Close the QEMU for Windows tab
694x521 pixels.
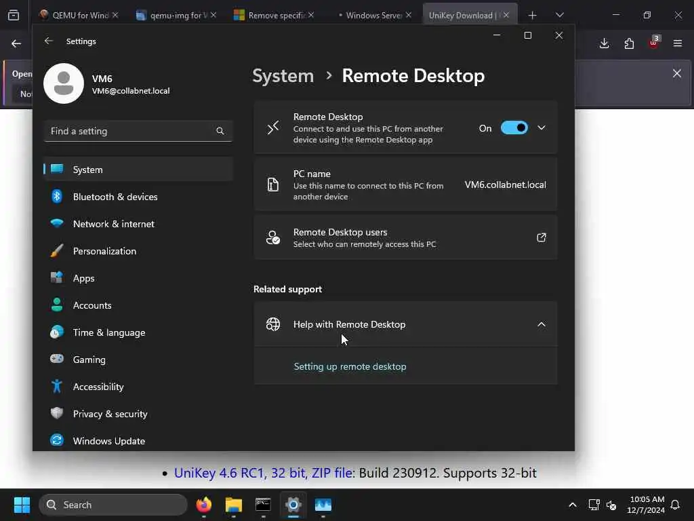115,15
